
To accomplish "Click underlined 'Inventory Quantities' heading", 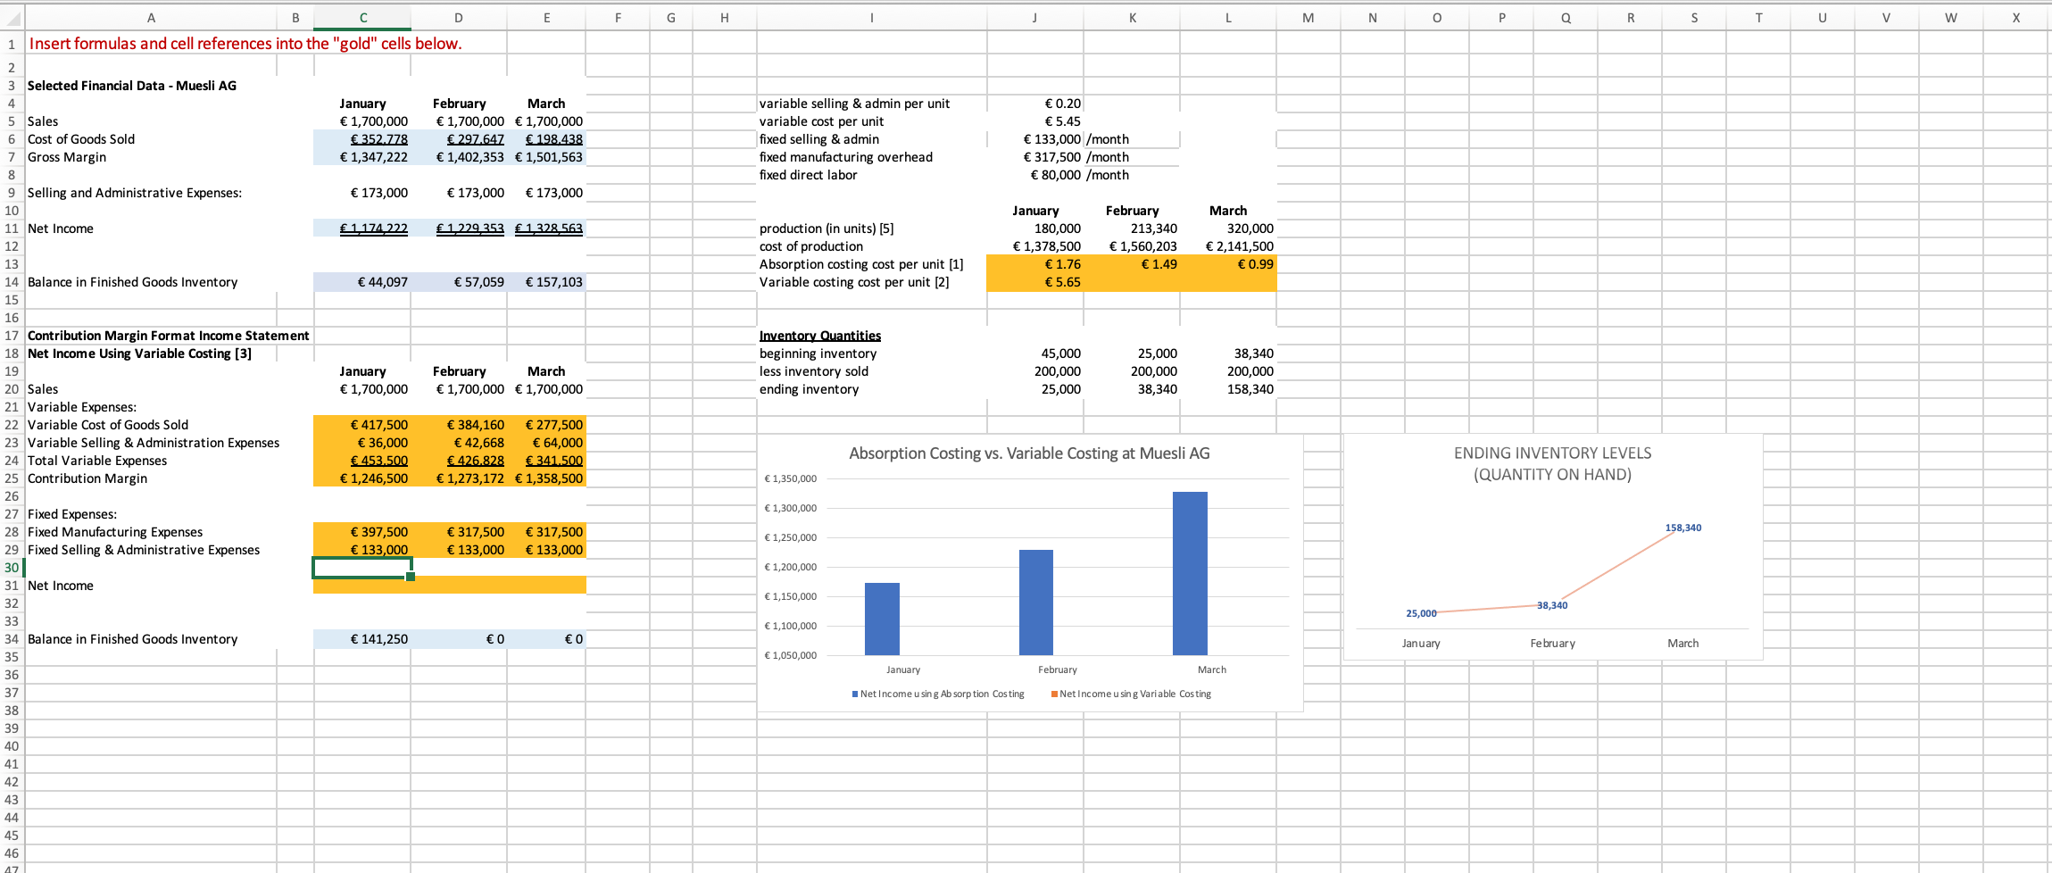I will 819,336.
